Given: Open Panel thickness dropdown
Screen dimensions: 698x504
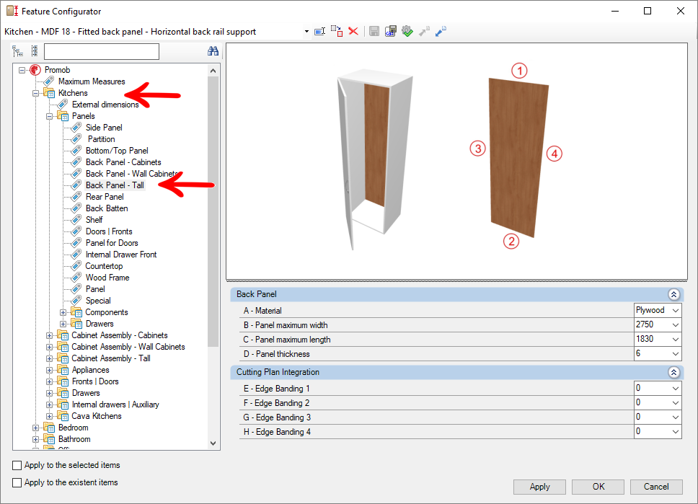Looking at the screenshot, I should pyautogui.click(x=676, y=354).
